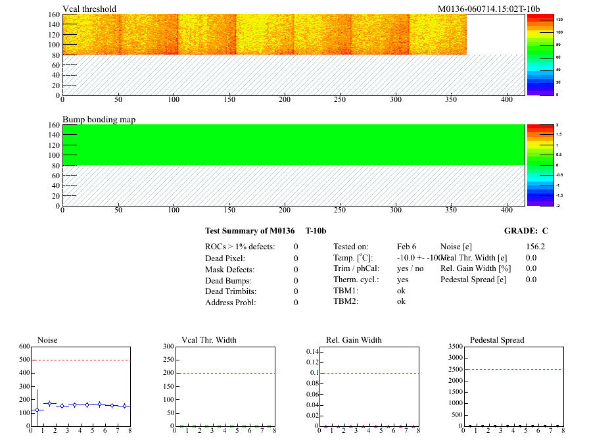Click the 'Trim / phCal:' label

tap(356, 268)
